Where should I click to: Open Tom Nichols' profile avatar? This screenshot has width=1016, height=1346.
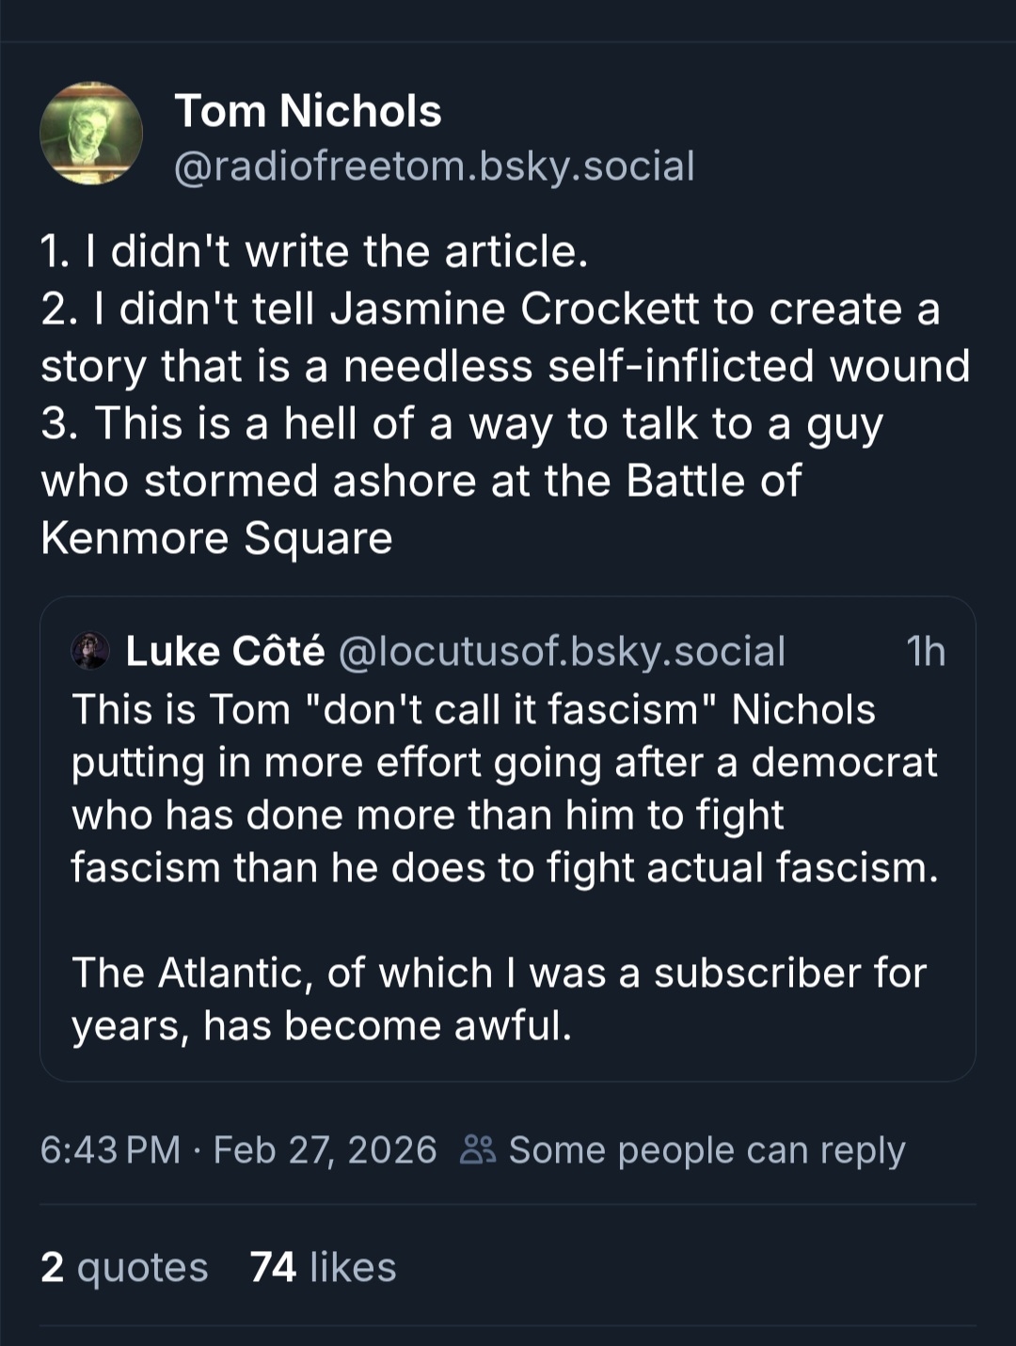coord(91,133)
